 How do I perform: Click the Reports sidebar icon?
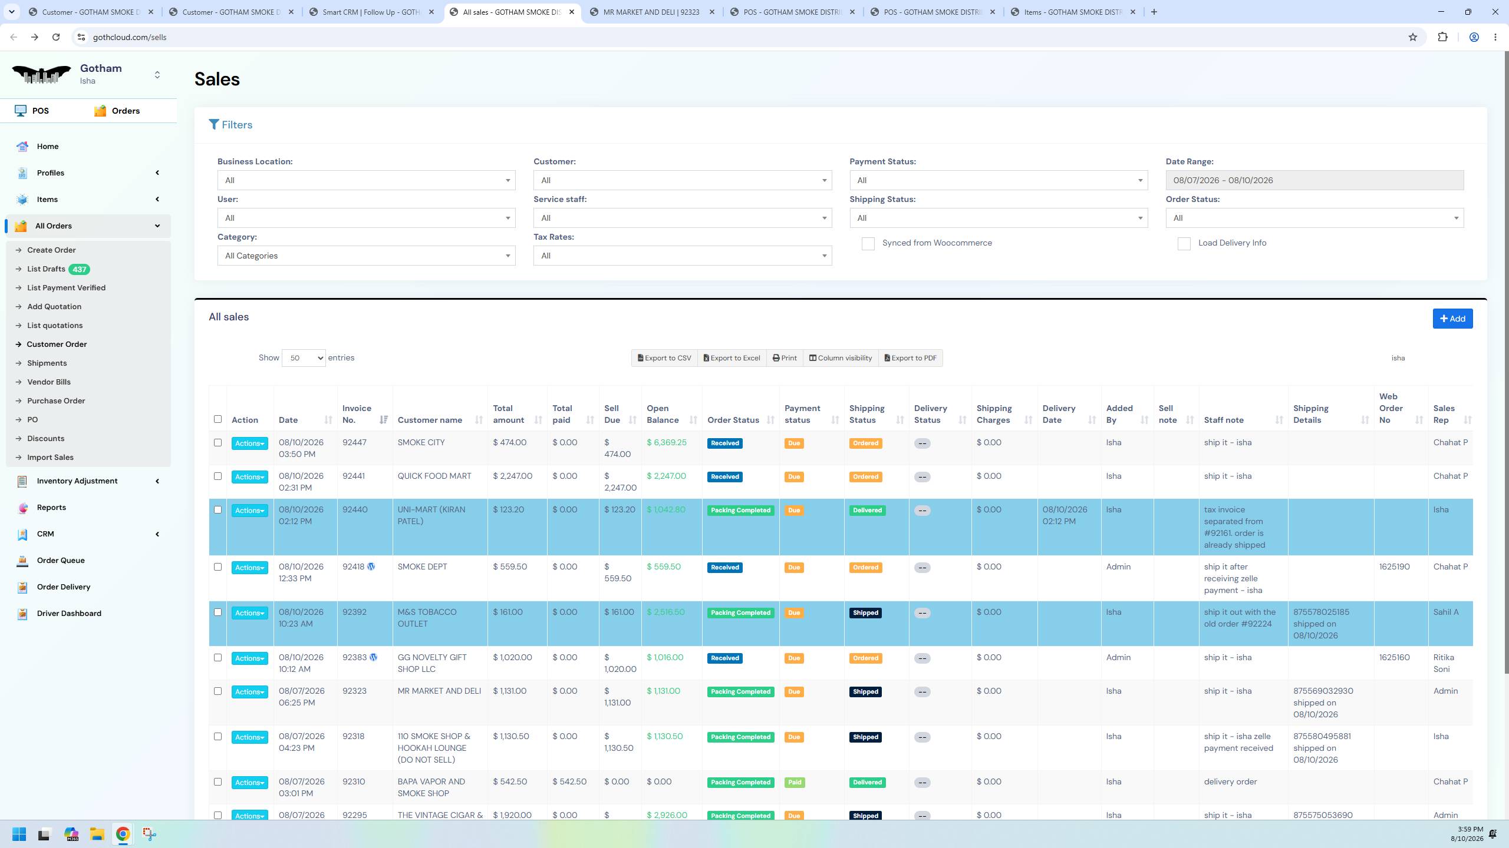tap(22, 508)
